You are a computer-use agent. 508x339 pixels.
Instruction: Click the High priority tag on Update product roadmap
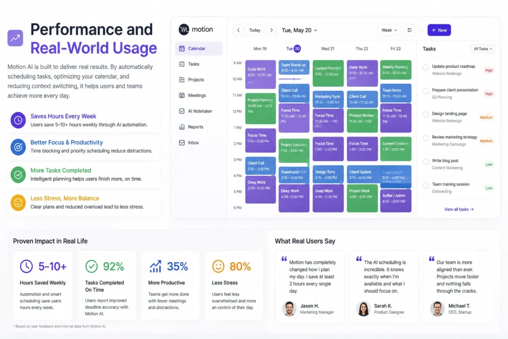point(489,70)
